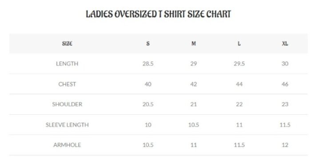The height and width of the screenshot is (163, 311).
Task: Click the length value 30 for XL
Action: click(x=285, y=64)
